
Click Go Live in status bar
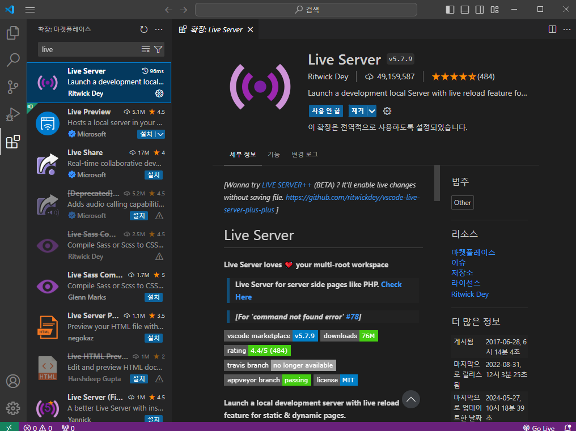tap(539, 428)
